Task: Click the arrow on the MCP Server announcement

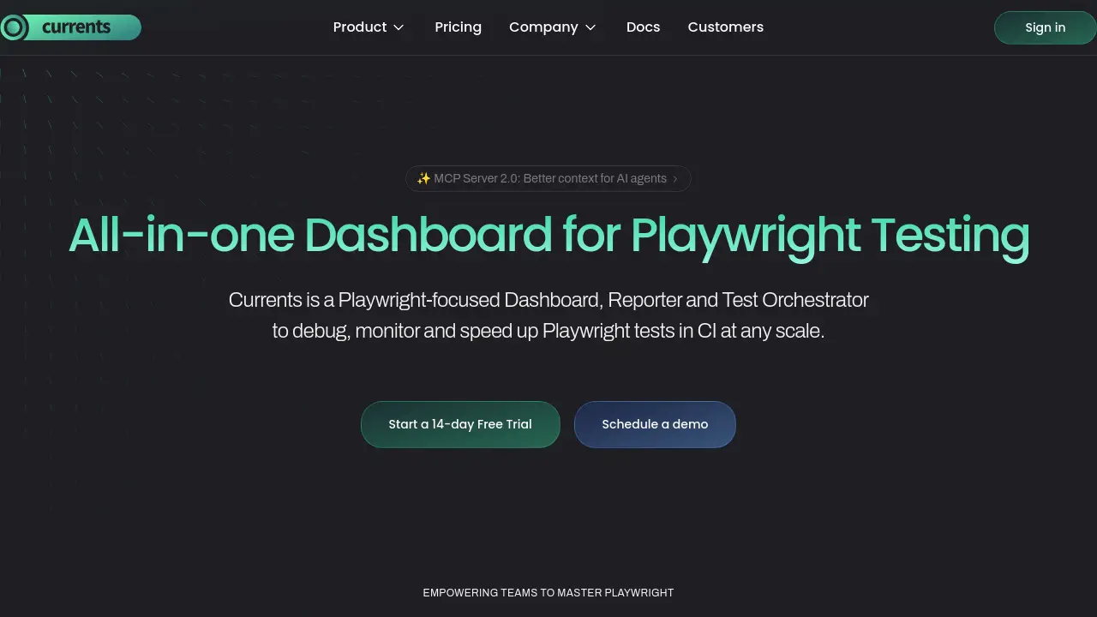Action: [x=675, y=179]
